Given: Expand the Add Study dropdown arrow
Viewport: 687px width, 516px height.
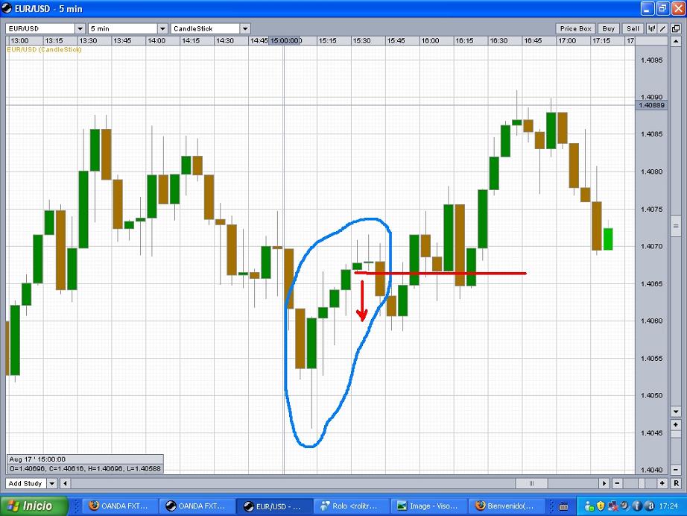Looking at the screenshot, I should pos(52,483).
